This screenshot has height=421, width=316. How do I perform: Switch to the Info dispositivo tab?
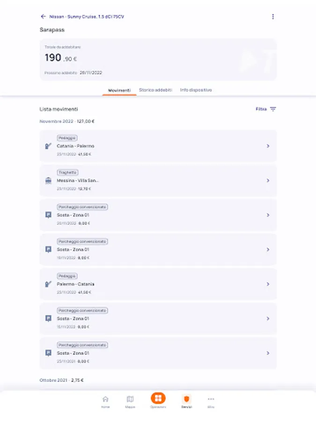tap(196, 90)
